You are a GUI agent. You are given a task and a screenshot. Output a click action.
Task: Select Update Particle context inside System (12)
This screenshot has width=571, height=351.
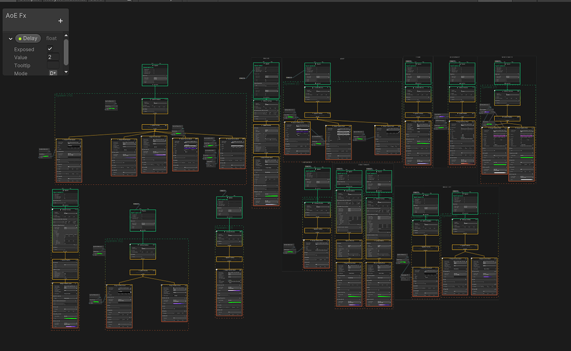(x=143, y=272)
